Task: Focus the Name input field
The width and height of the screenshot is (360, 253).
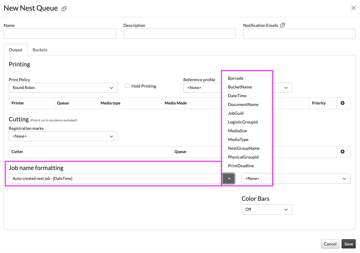Action: point(60,34)
